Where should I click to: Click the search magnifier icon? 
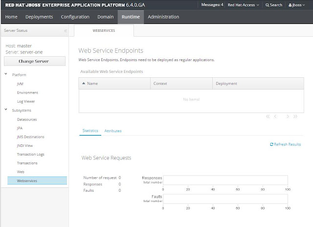click(x=268, y=5)
